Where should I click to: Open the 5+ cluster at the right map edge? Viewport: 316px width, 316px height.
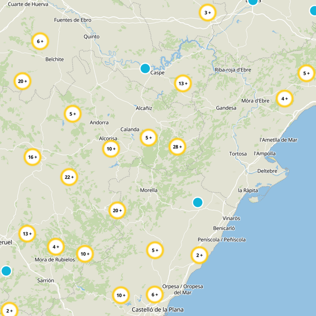[x=307, y=73]
